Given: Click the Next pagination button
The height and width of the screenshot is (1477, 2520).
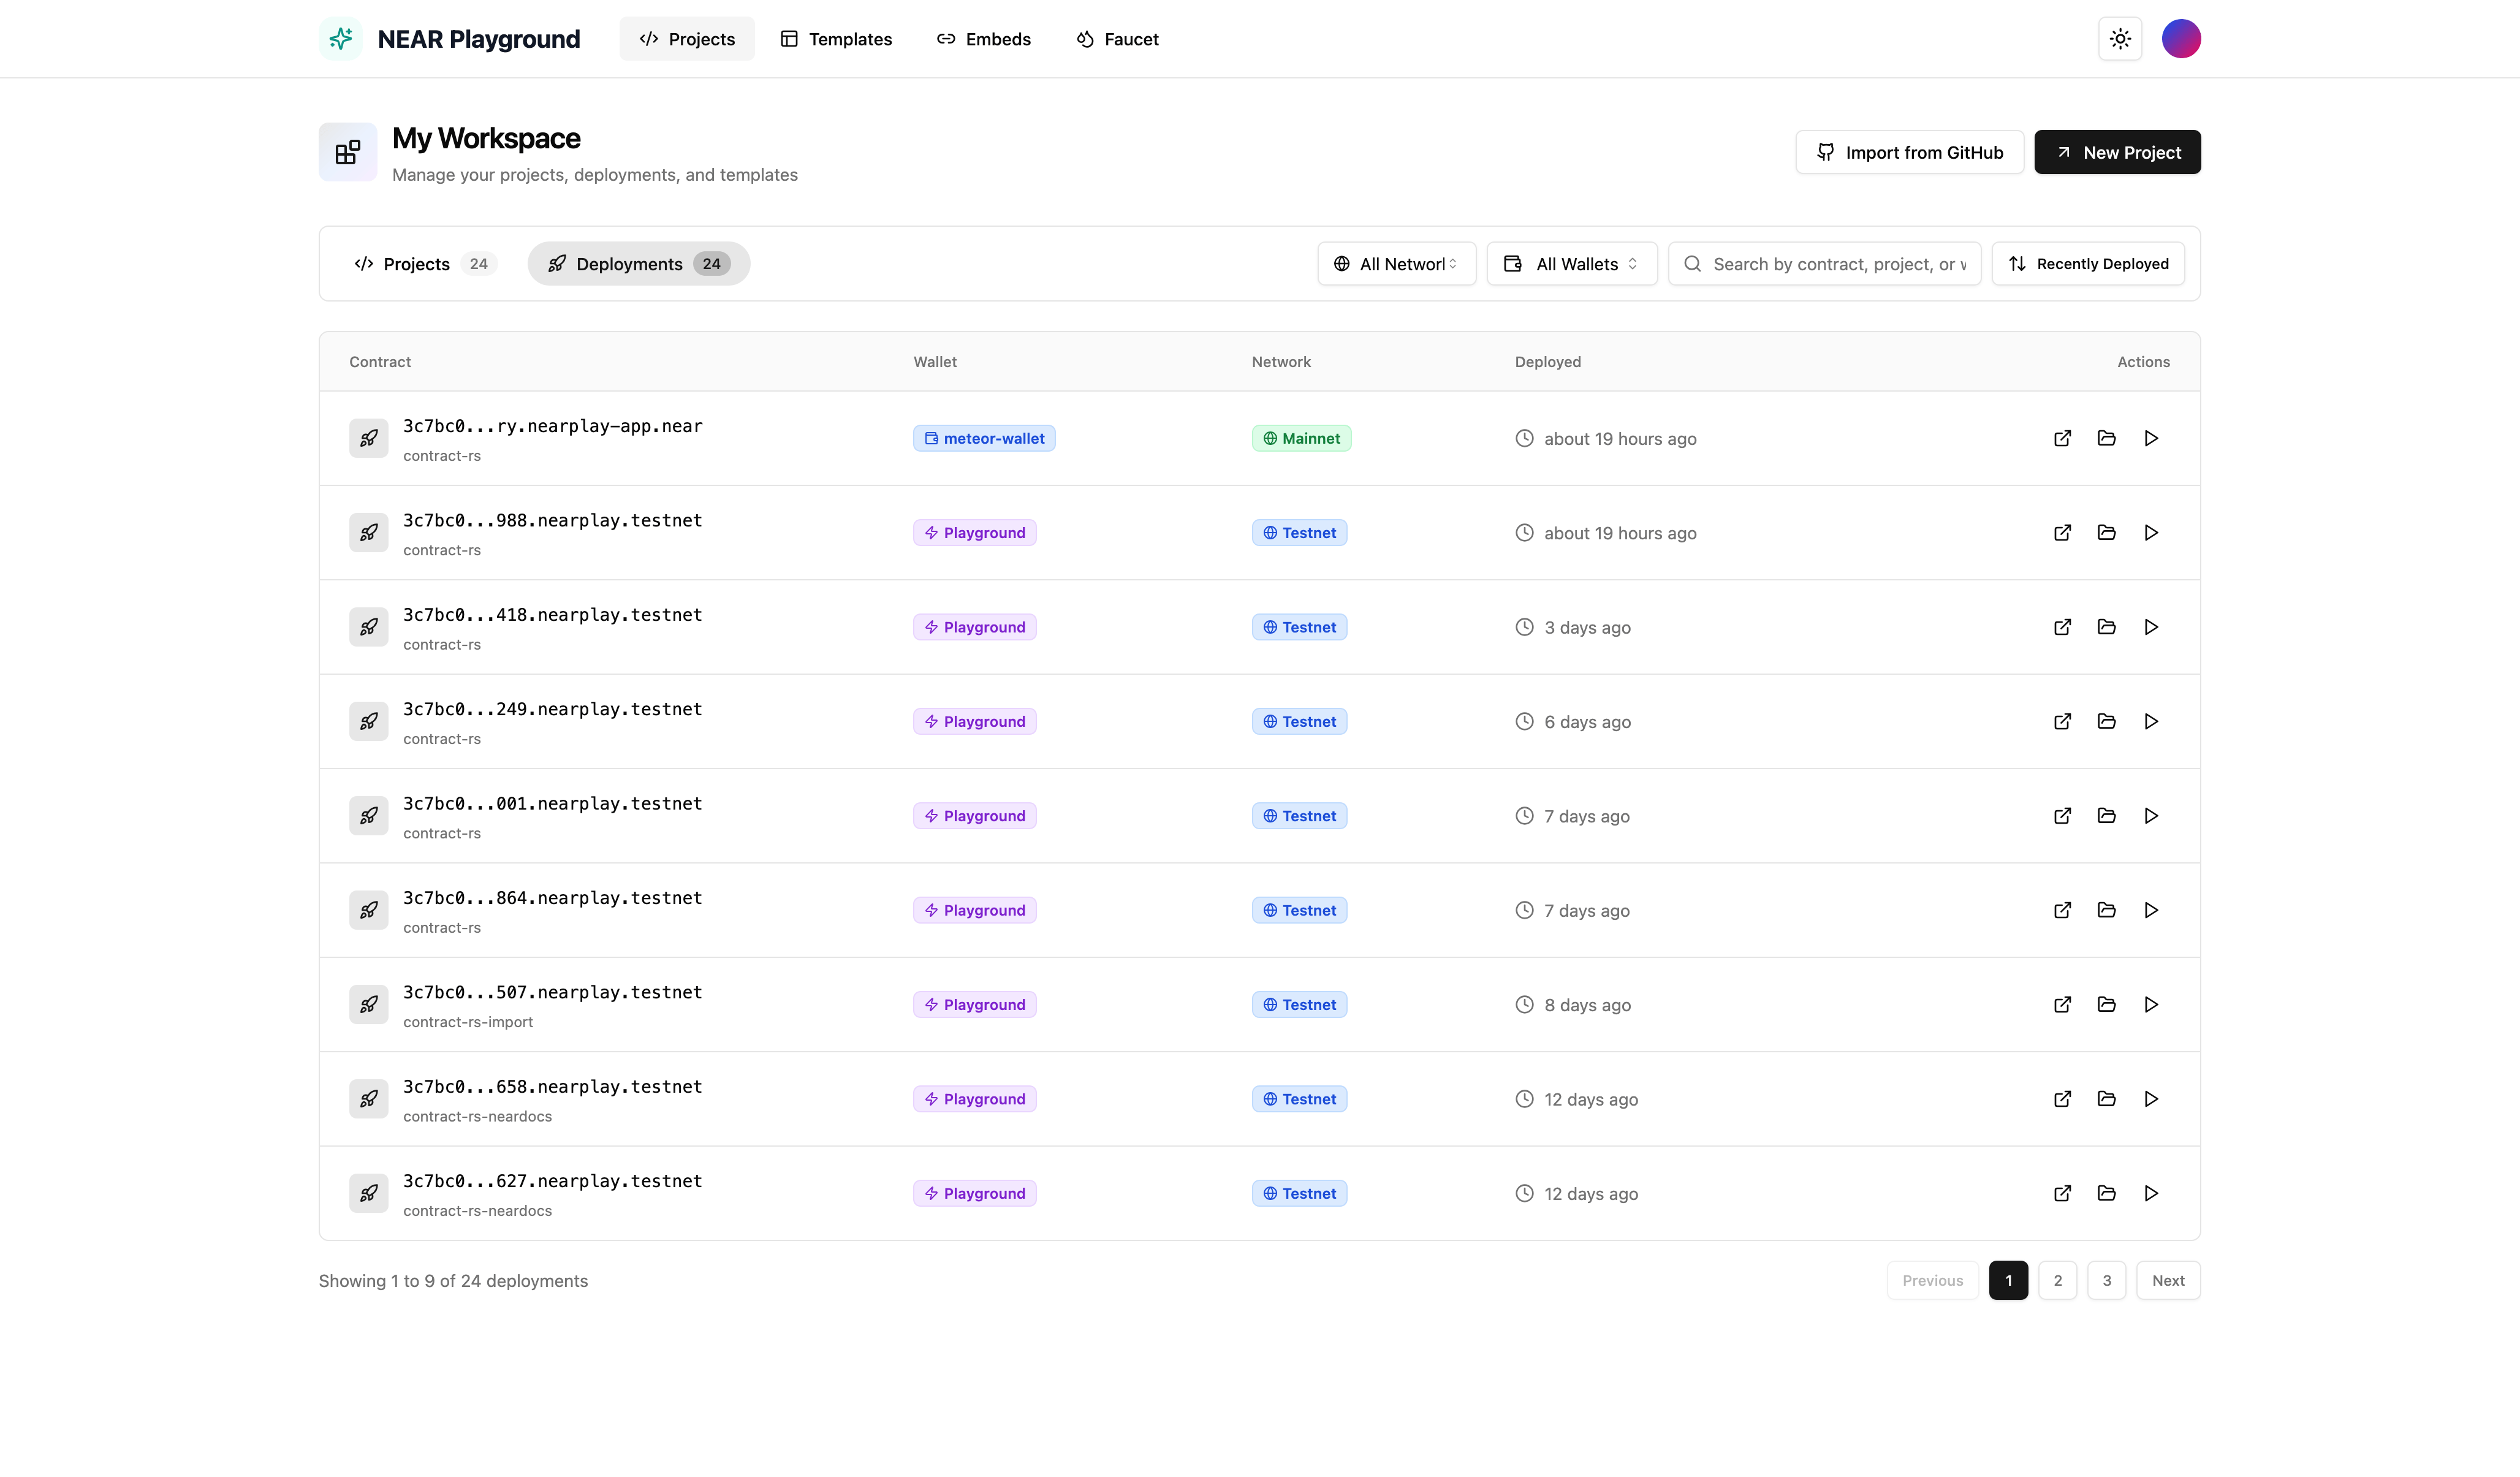Looking at the screenshot, I should point(2168,1280).
